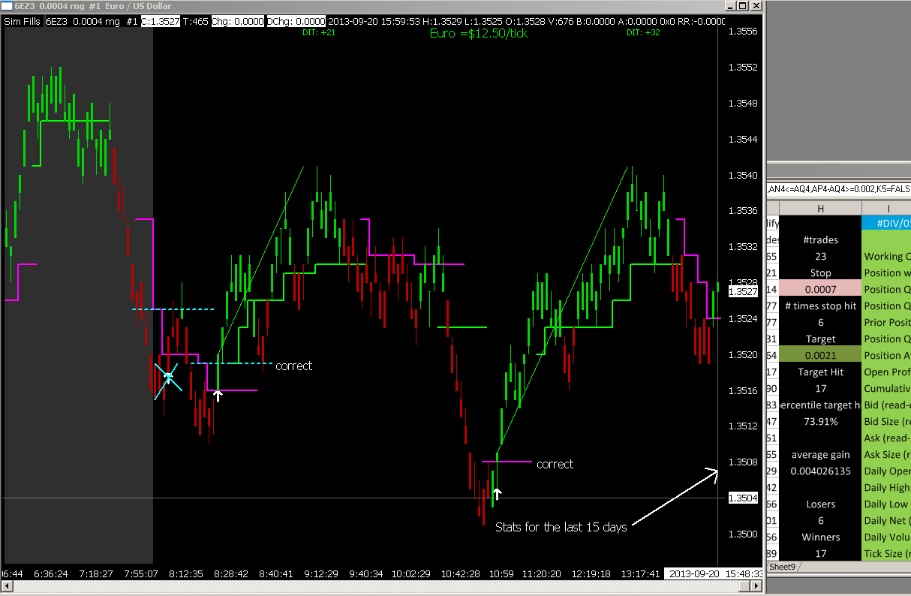911x596 pixels.
Task: Select the #trades cell
Action: pos(820,240)
